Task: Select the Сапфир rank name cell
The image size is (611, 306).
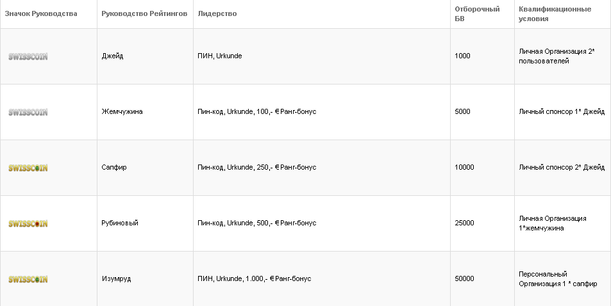Action: click(115, 168)
